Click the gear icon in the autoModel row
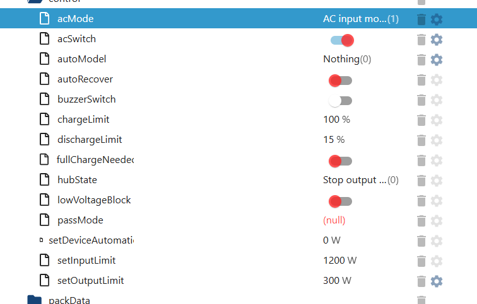Viewport: 477px width, 304px height. tap(437, 60)
